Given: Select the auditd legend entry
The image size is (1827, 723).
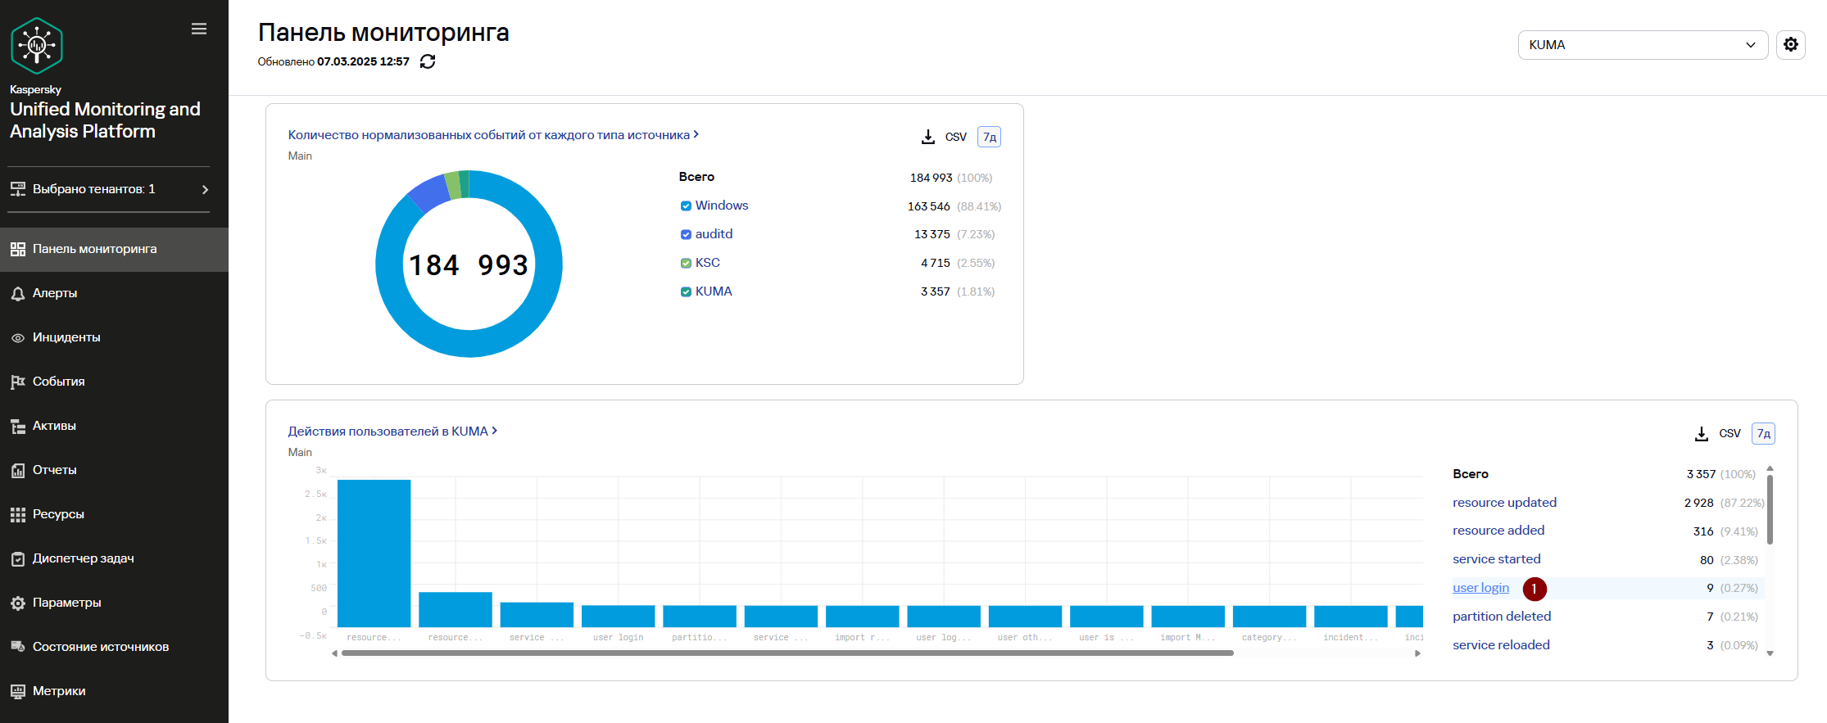Looking at the screenshot, I should tap(714, 234).
